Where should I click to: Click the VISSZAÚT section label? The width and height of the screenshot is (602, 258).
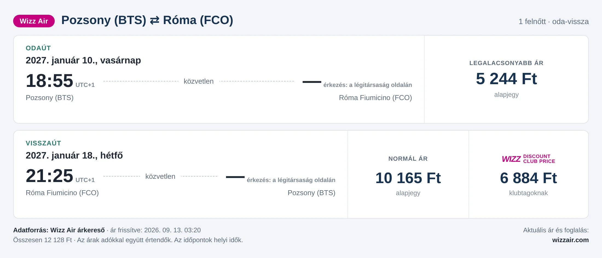(44, 143)
